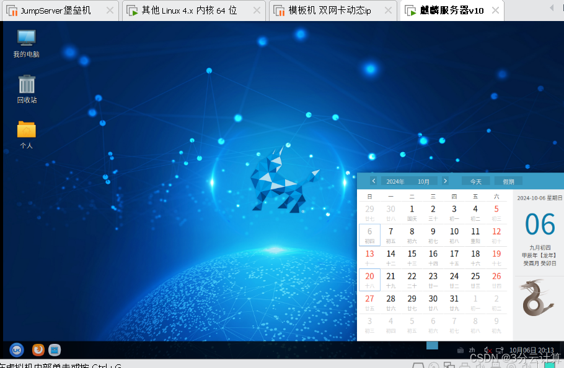The width and height of the screenshot is (564, 368).
Task: Click the muted volume tray icon
Action: [x=488, y=350]
